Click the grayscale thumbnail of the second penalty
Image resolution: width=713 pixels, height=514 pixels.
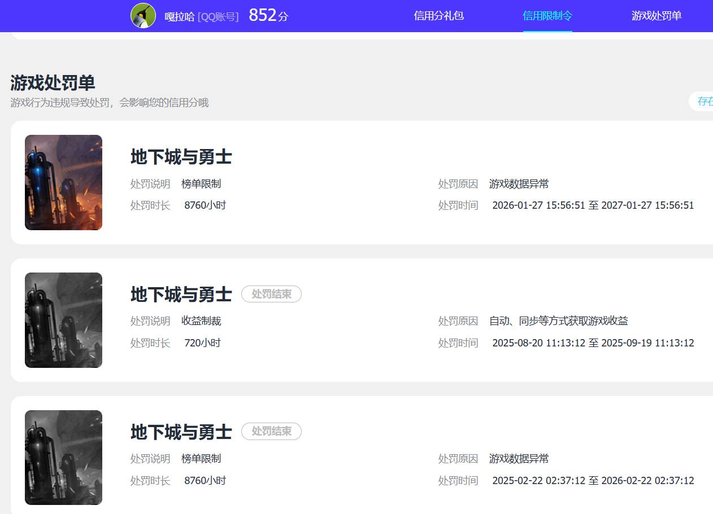(63, 319)
